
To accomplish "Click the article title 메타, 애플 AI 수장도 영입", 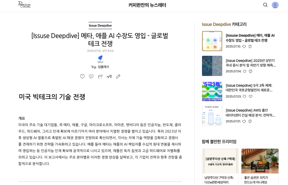I will pos(100,40).
